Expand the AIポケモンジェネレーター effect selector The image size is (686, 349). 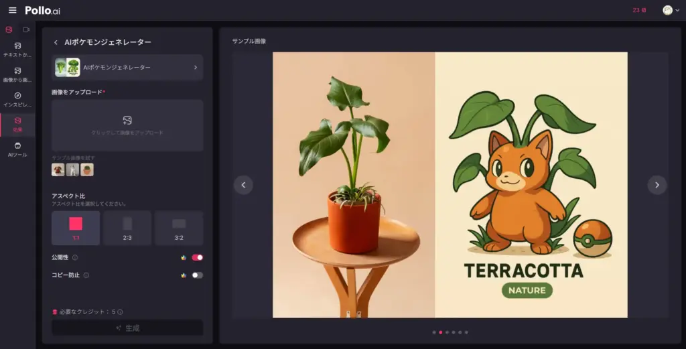(127, 68)
